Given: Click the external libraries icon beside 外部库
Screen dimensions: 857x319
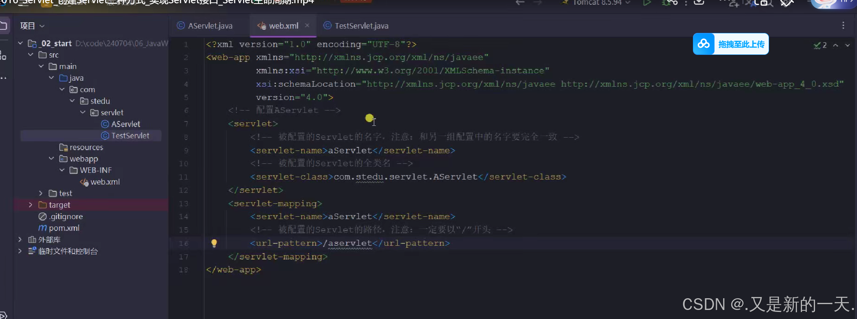Looking at the screenshot, I should tap(32, 239).
